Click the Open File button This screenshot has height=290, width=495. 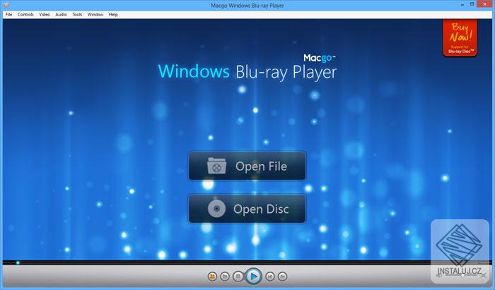[x=248, y=166]
